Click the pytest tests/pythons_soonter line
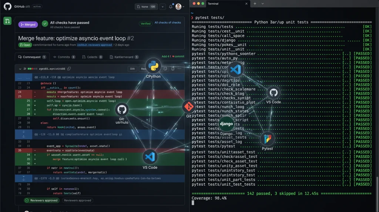Image resolution: width=379 pixels, height=212 pixels. [x=282, y=54]
